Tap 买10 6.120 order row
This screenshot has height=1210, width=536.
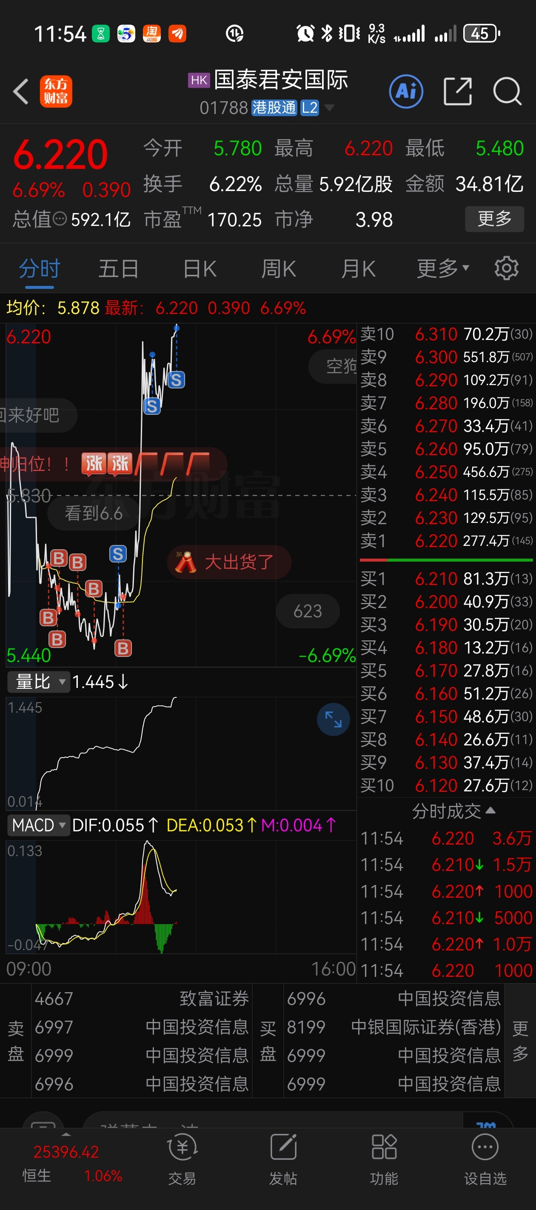[446, 785]
